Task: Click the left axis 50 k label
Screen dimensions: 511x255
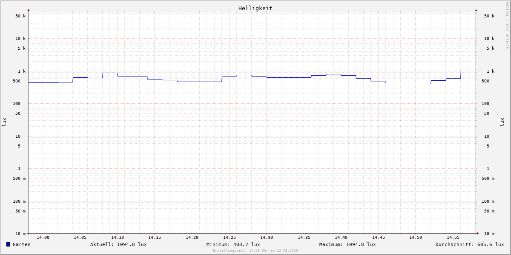Action: (x=20, y=16)
